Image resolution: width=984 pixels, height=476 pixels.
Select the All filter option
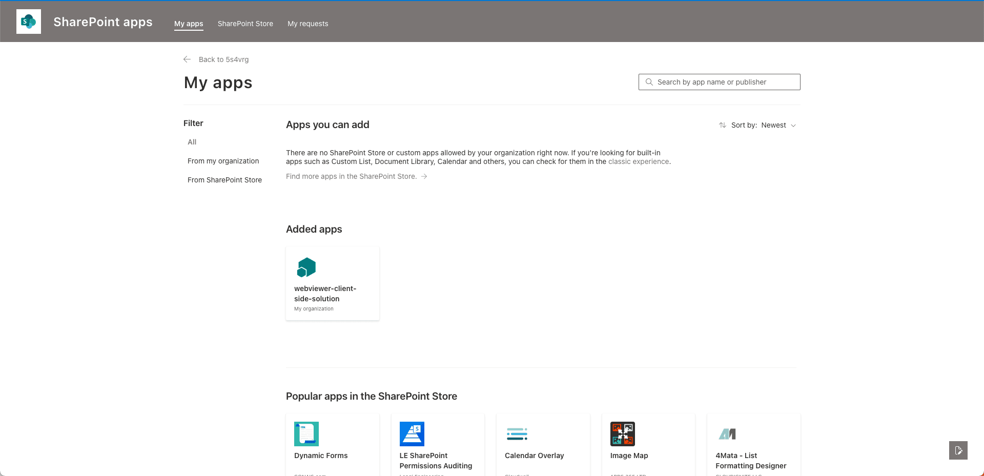(x=192, y=142)
